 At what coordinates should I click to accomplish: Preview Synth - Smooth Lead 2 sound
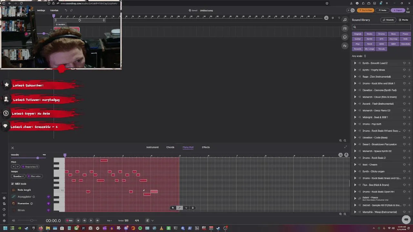click(355, 63)
